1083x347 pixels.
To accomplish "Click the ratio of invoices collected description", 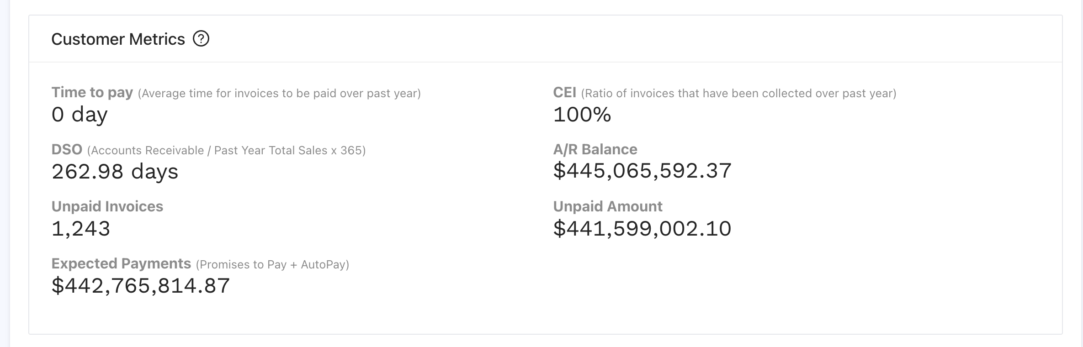I will [738, 94].
